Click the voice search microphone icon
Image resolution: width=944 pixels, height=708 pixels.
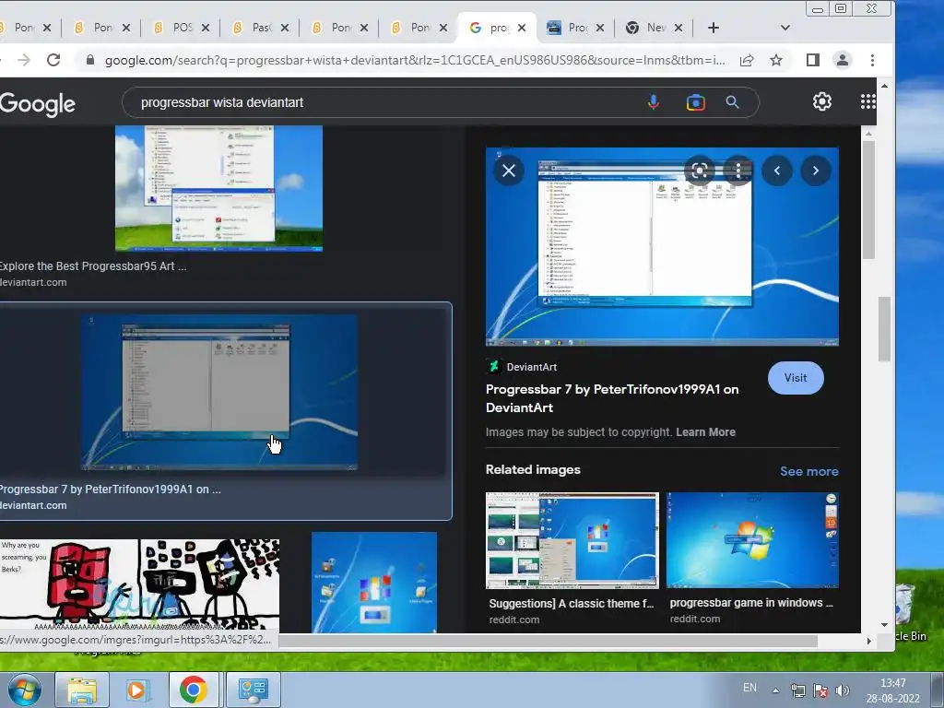click(654, 102)
